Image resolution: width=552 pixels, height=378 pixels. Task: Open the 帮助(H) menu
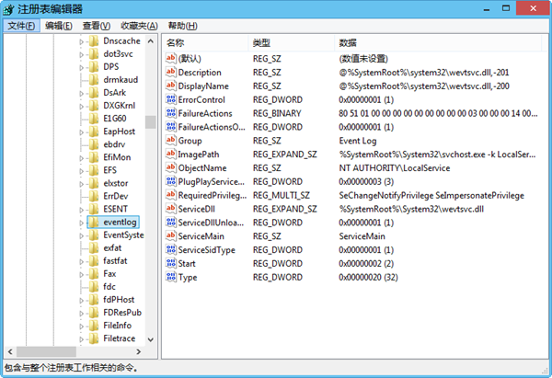click(x=182, y=26)
